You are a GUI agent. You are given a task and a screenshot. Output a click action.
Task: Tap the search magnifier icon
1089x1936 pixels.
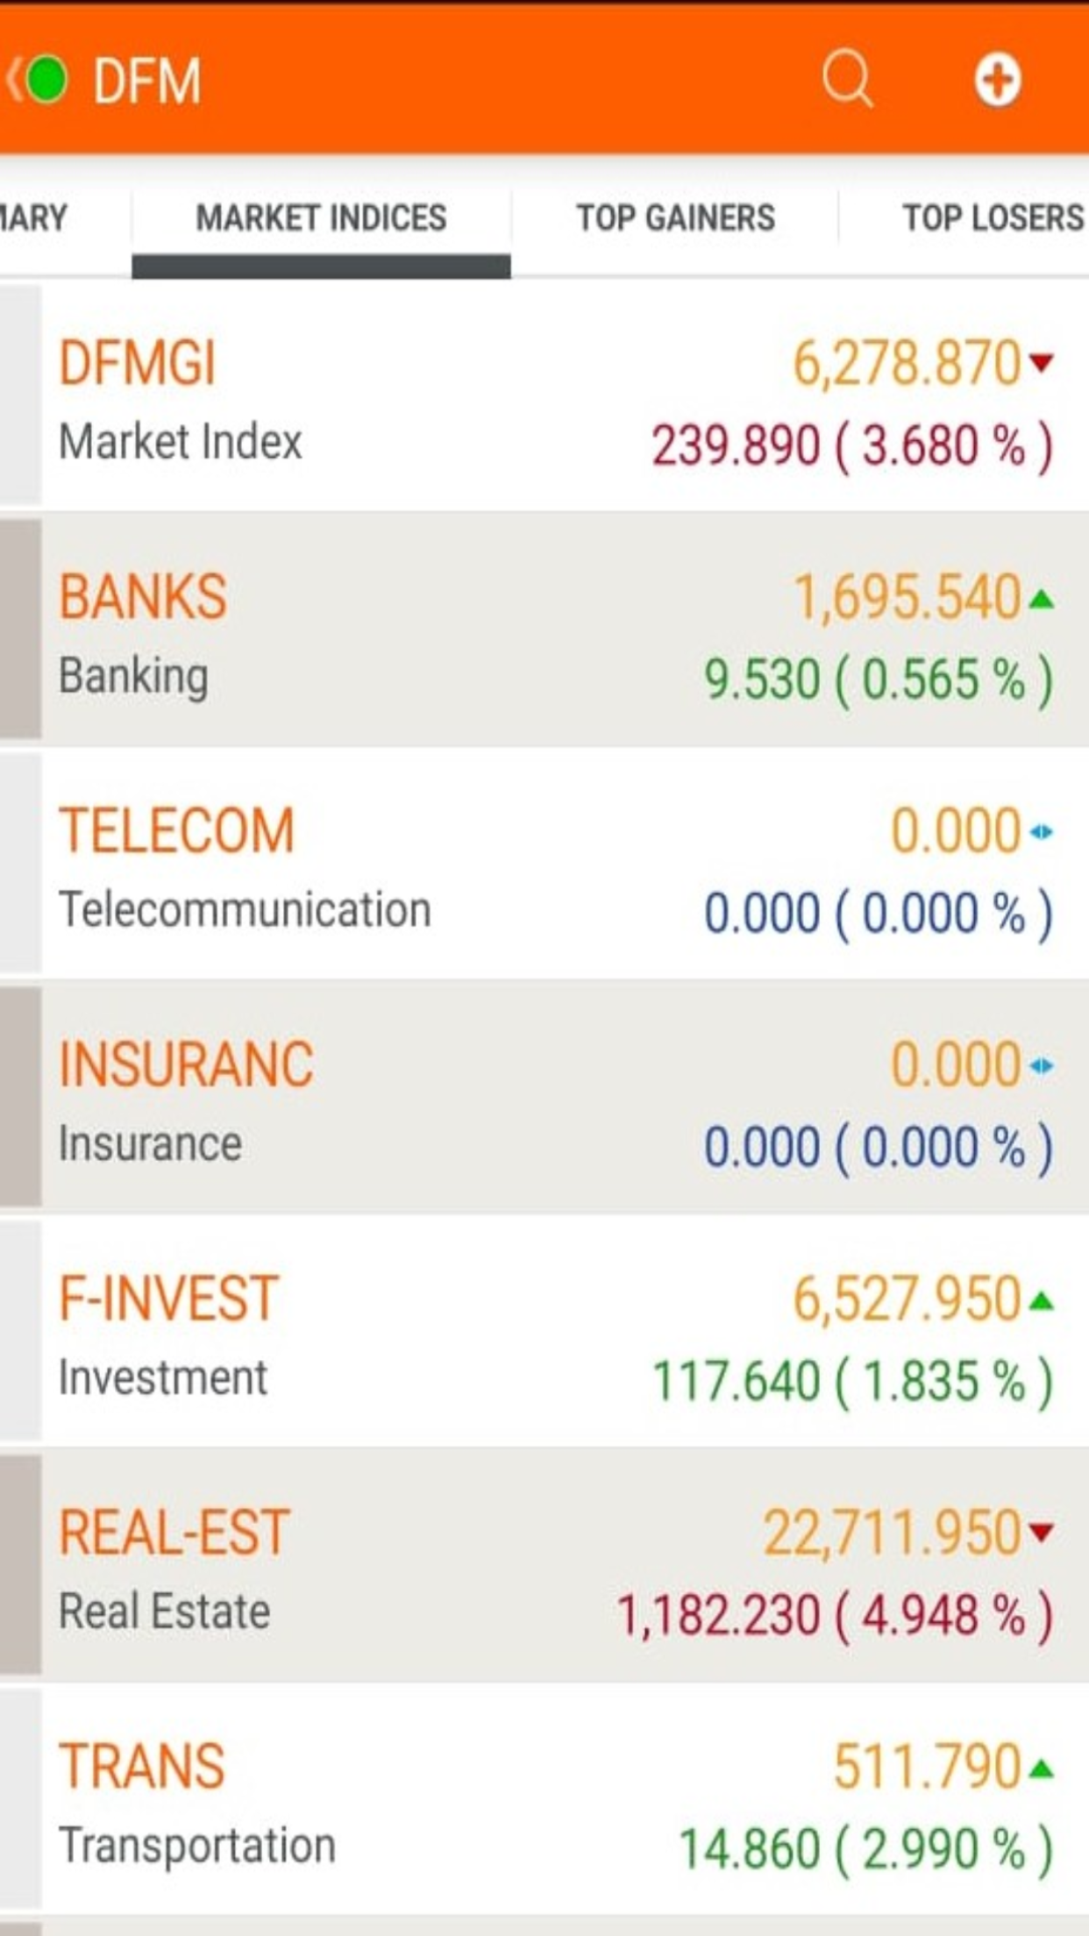[x=847, y=80]
